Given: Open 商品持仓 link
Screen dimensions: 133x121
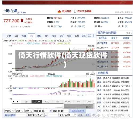Looking at the screenshot, I should click(107, 86).
